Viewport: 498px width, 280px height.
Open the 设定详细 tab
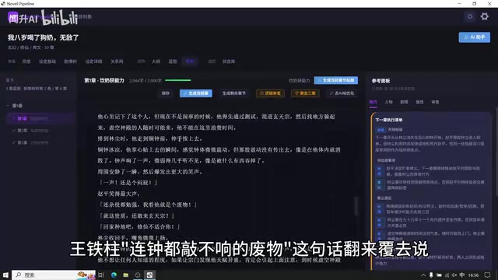[93, 61]
